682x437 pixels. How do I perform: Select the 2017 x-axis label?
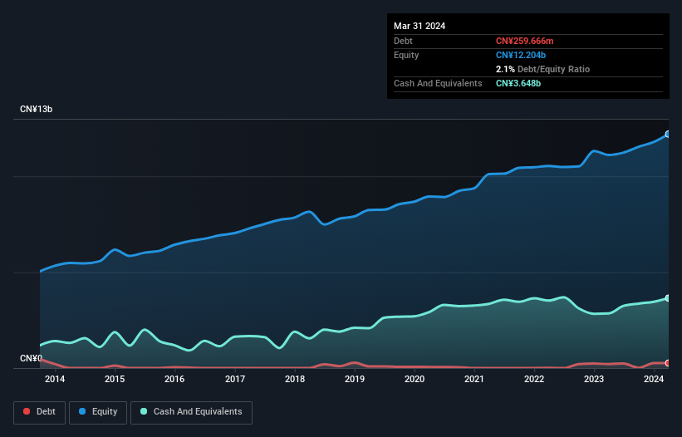235,379
